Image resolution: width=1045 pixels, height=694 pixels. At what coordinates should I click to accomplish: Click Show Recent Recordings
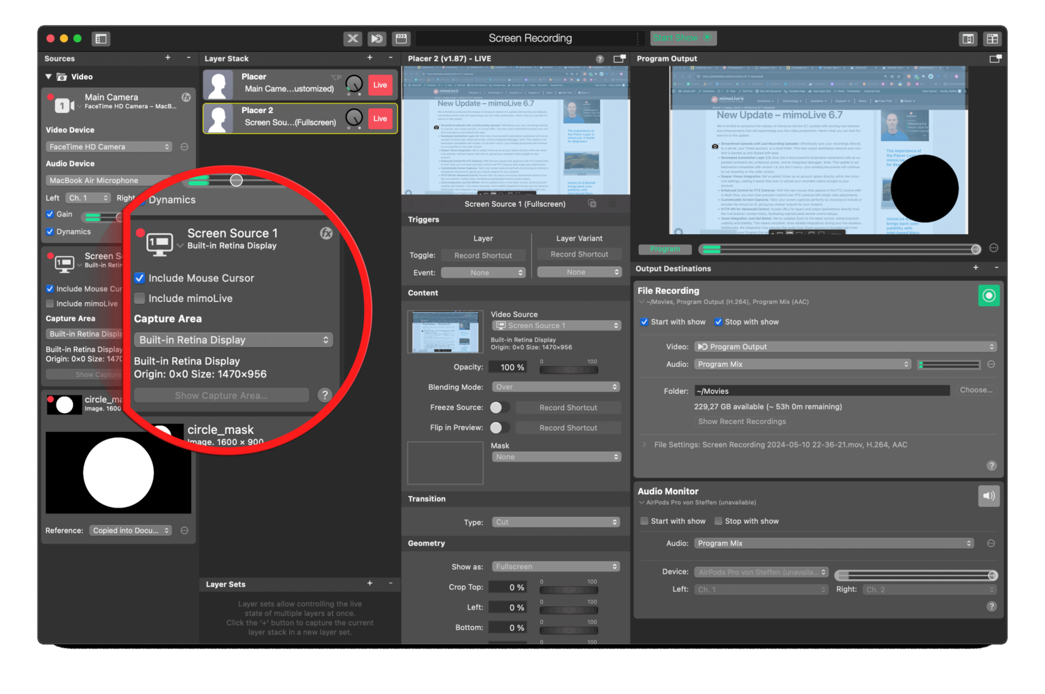pos(742,421)
